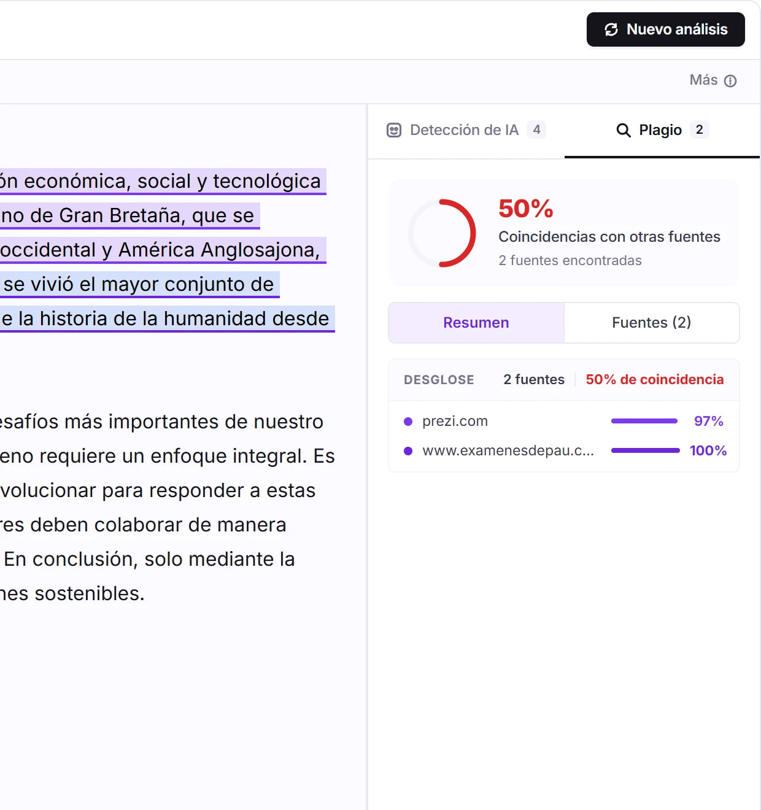The width and height of the screenshot is (761, 810).
Task: Click 2 fuentes encontradas text
Action: 570,260
